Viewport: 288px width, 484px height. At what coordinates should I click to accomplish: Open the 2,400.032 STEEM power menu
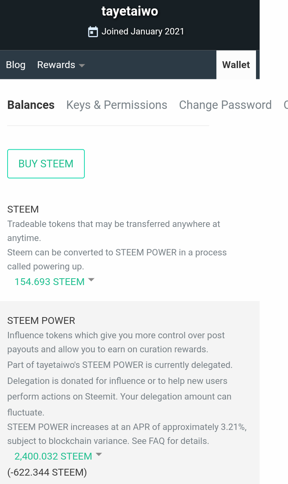(x=53, y=456)
